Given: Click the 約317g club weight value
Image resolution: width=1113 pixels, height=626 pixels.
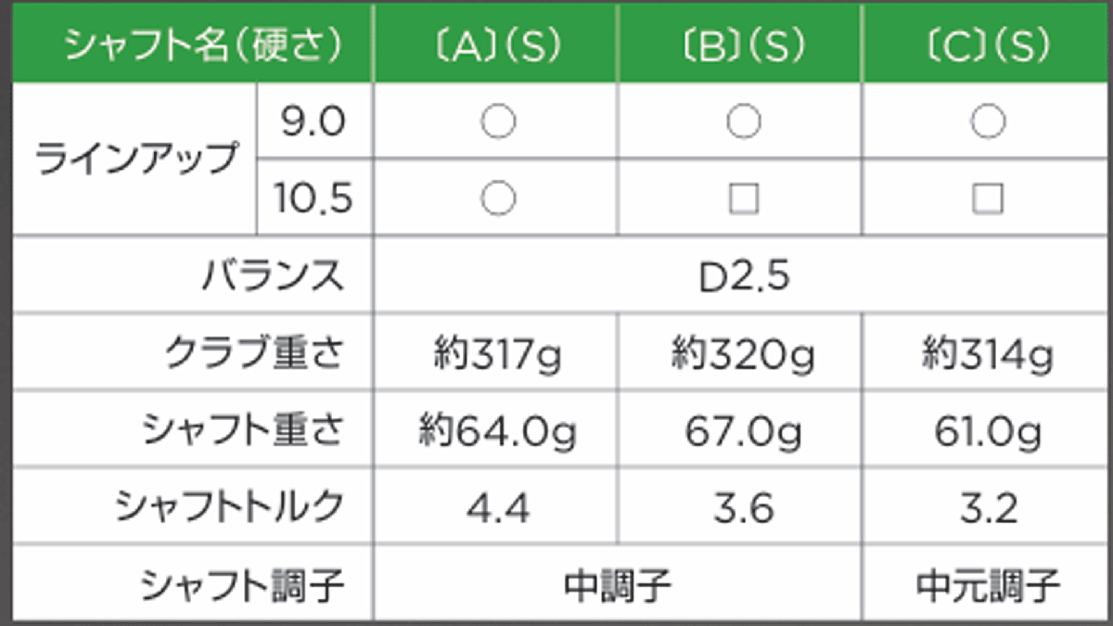Looking at the screenshot, I should click(497, 354).
